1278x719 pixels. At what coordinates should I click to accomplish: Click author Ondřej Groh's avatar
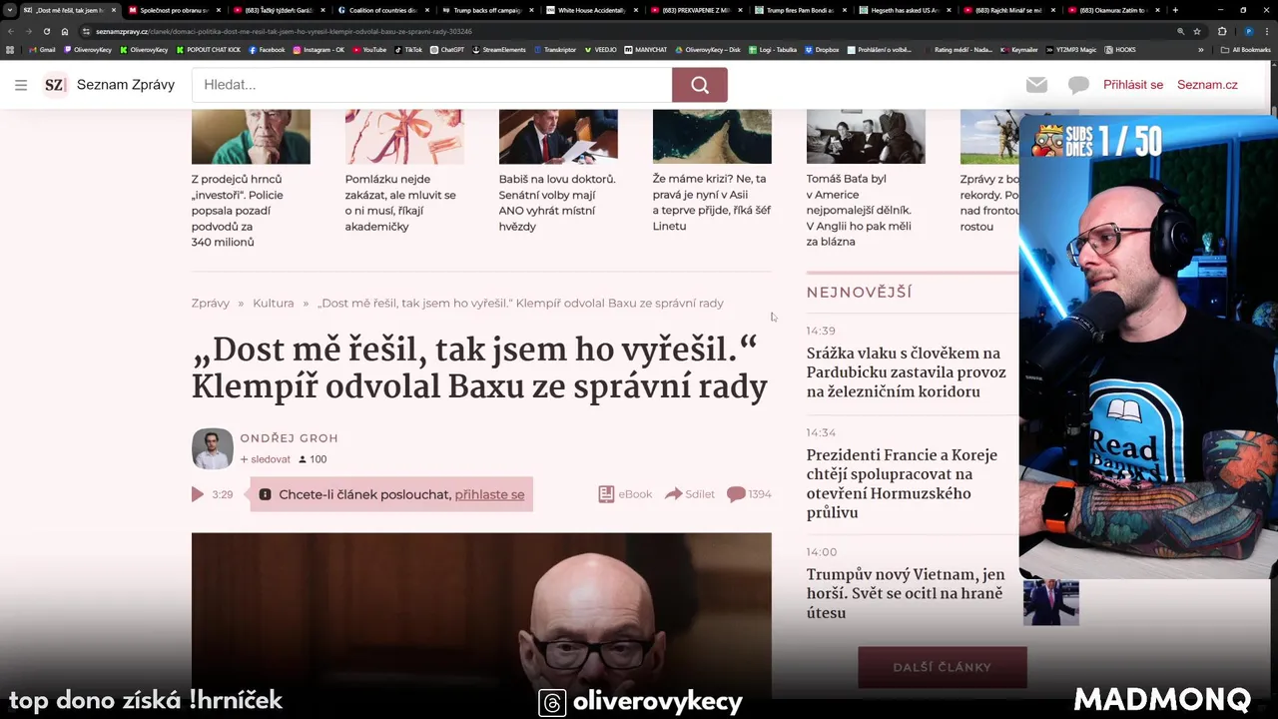pyautogui.click(x=213, y=448)
